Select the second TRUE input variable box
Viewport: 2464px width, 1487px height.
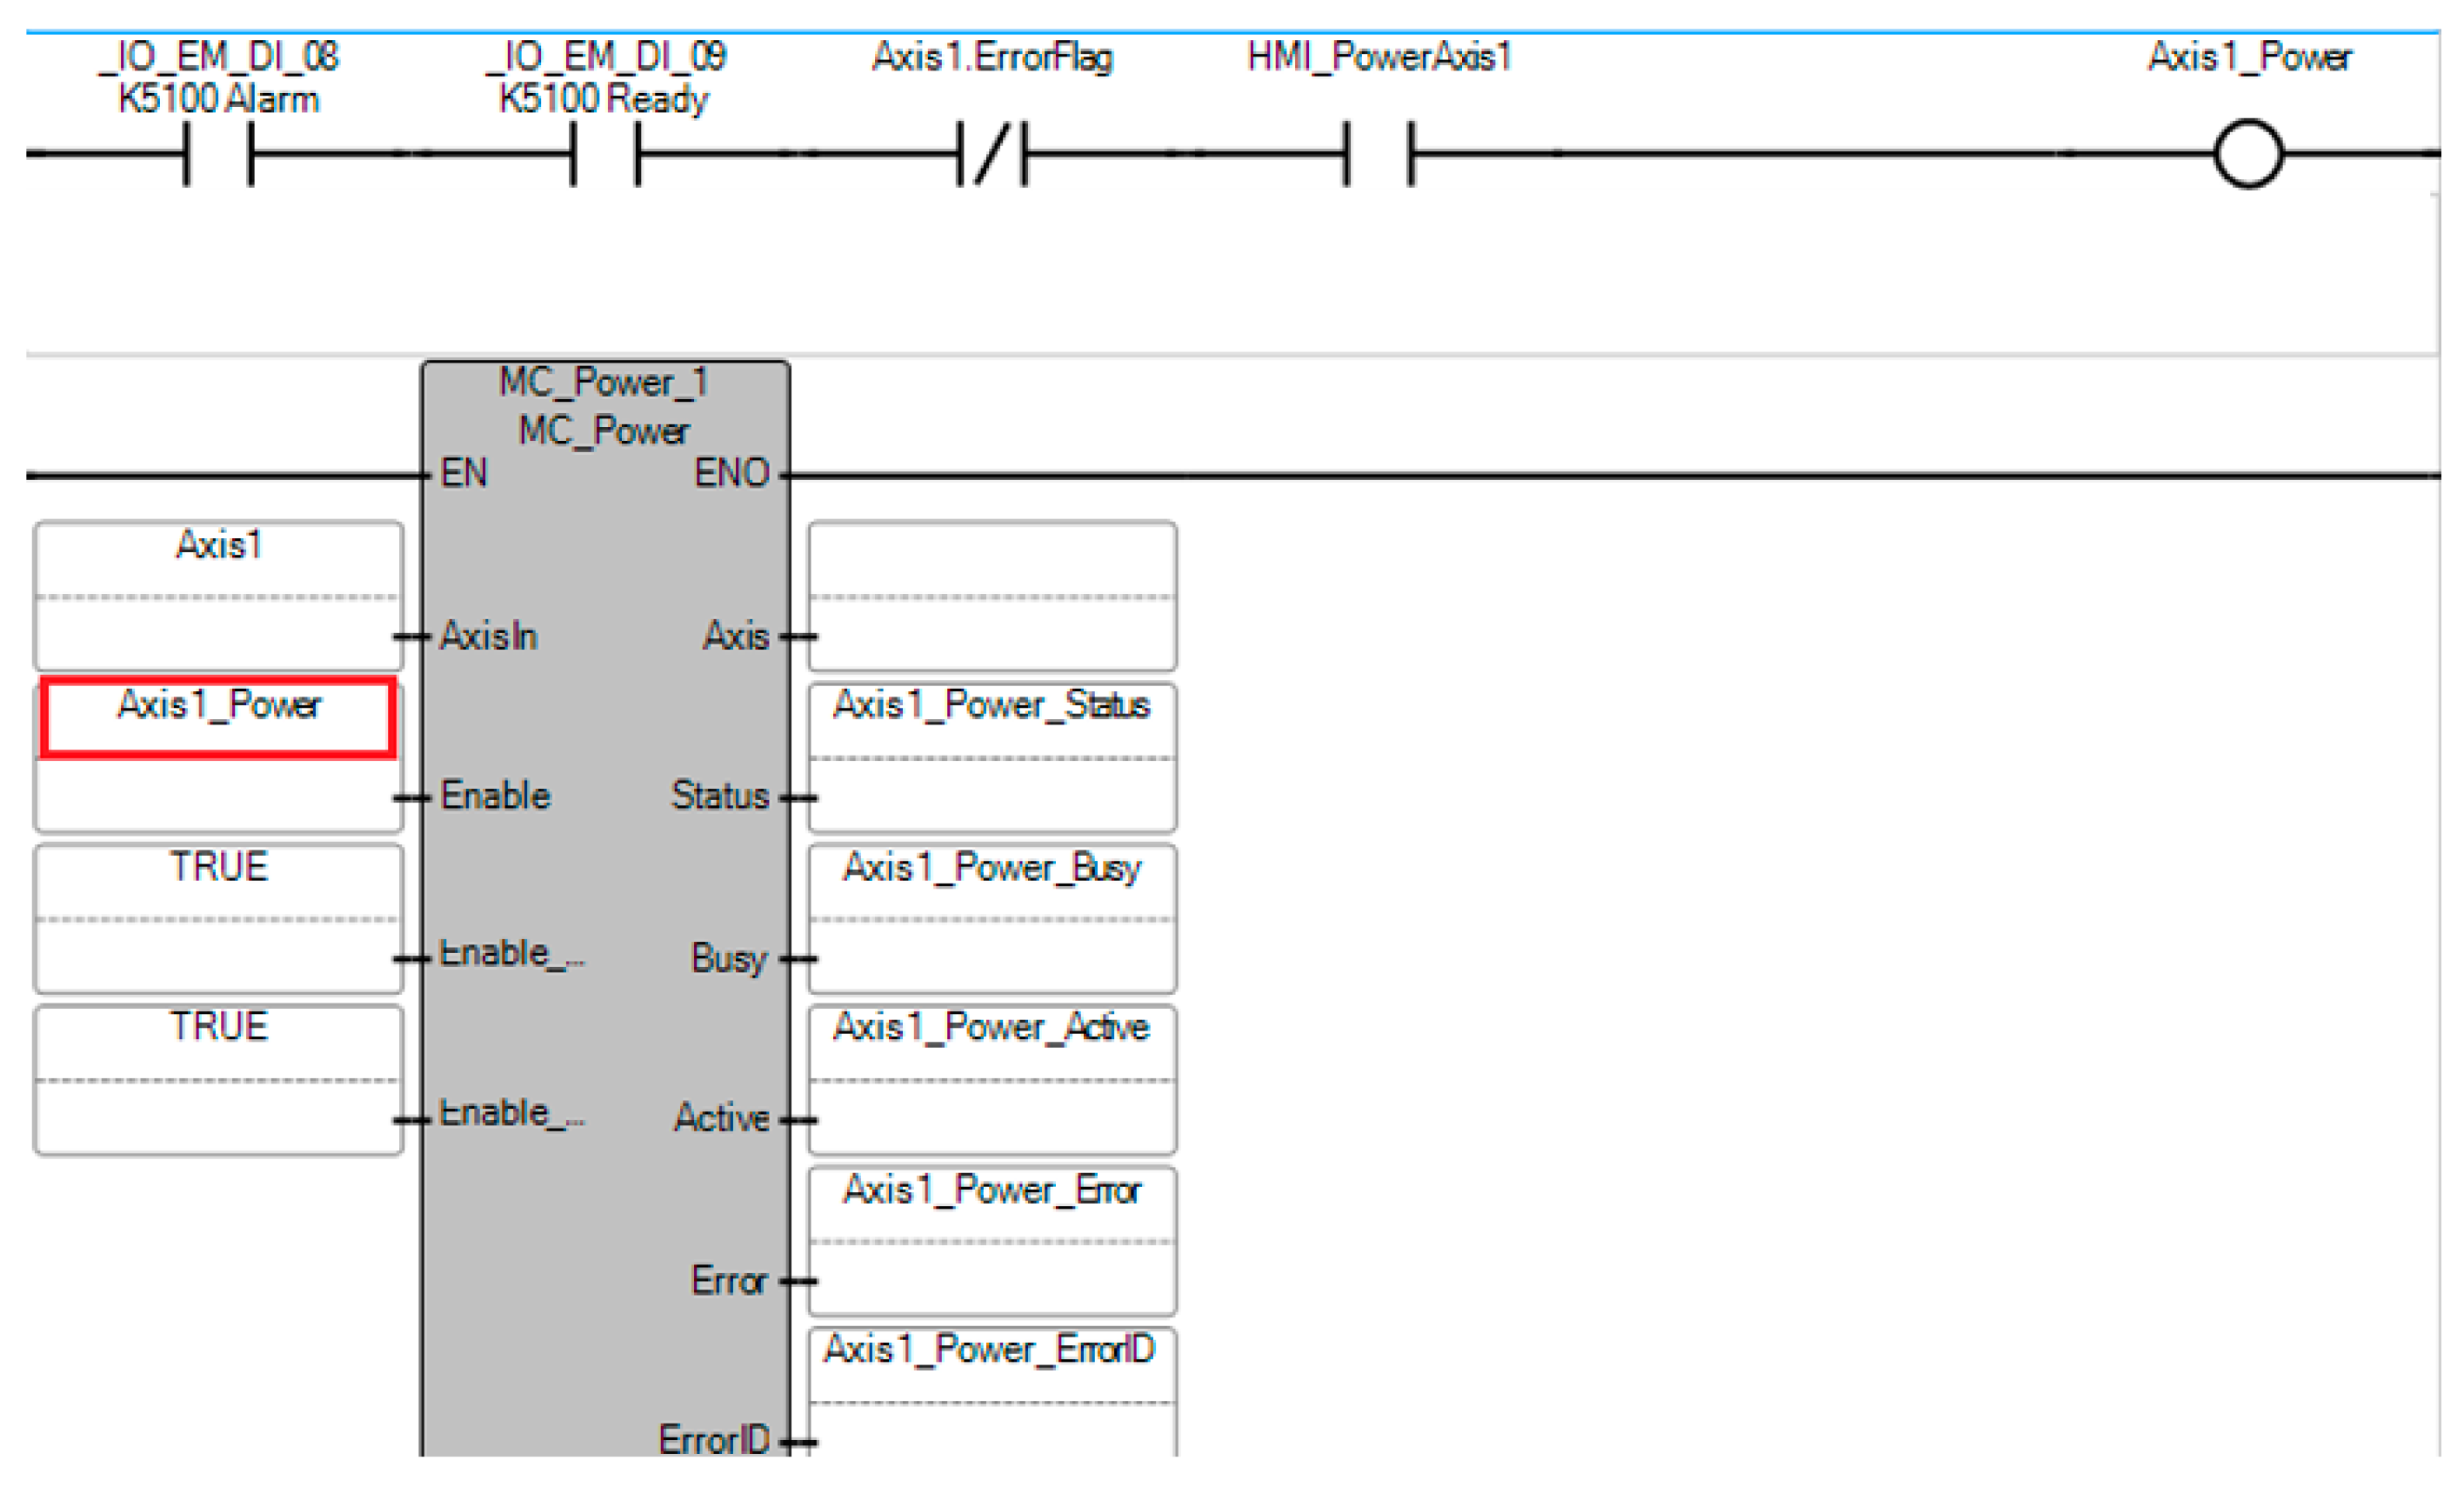tap(218, 1078)
